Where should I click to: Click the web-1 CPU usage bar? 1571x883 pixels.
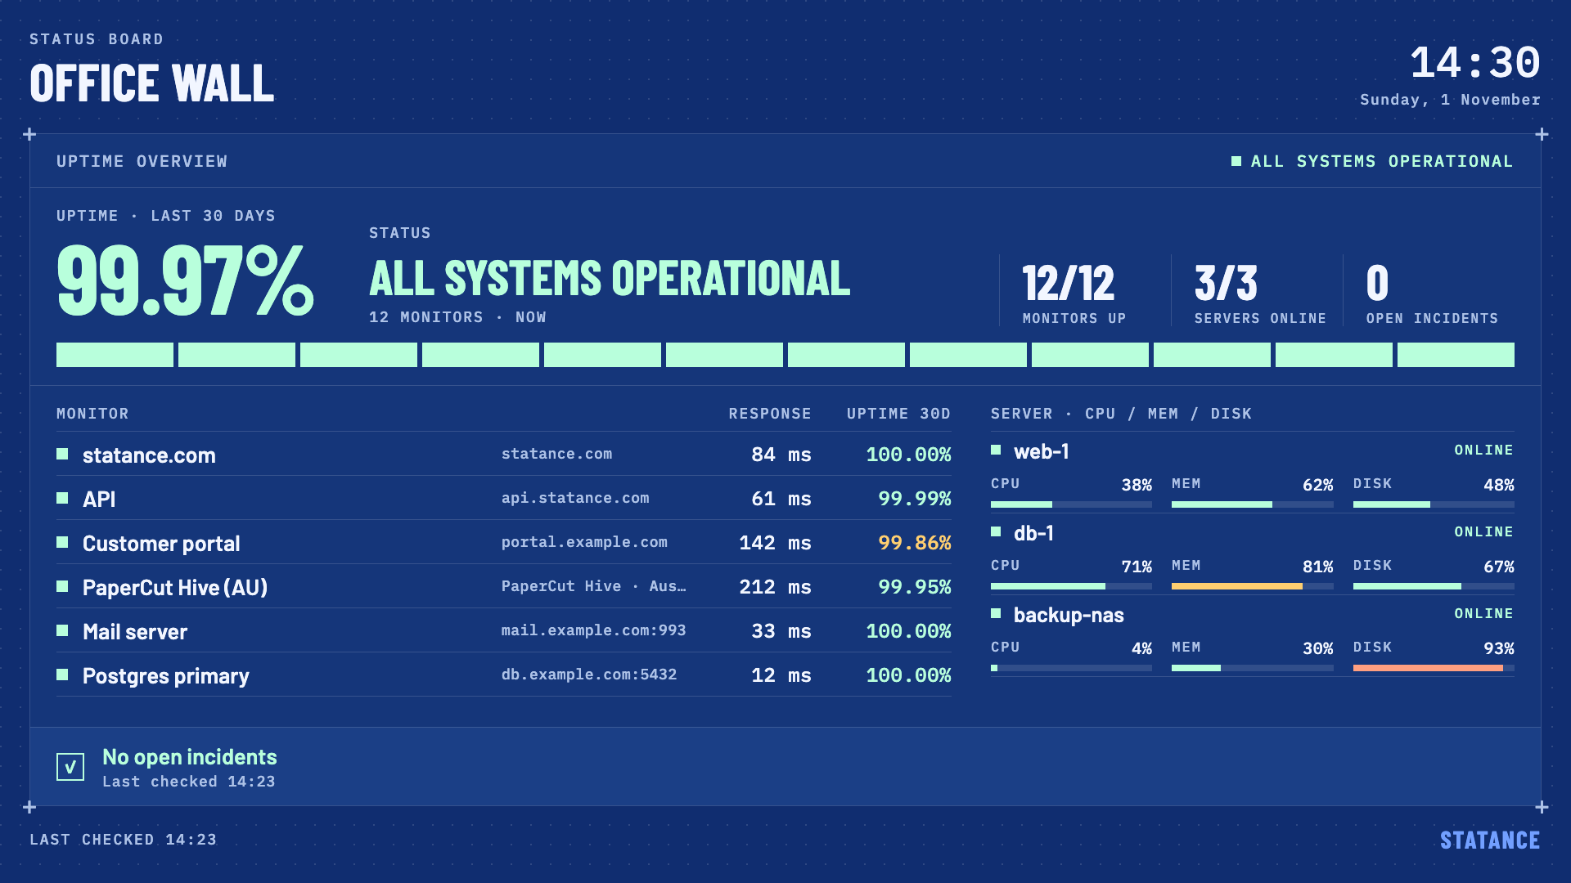pos(1071,504)
